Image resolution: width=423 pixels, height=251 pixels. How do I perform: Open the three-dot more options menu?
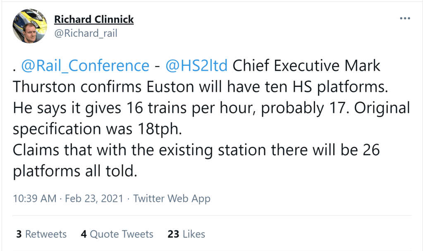coord(404,19)
